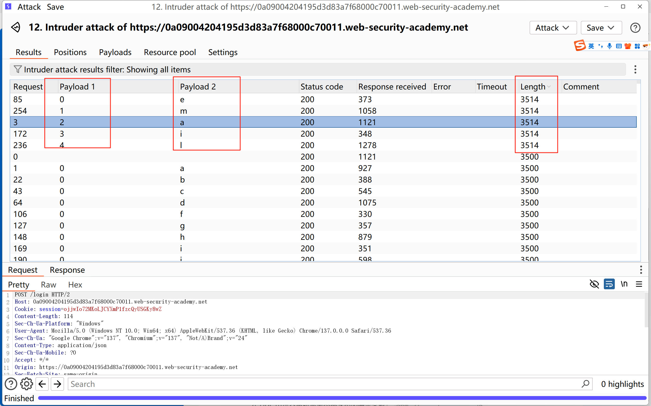
Task: Expand the Attack dropdown button
Action: [x=553, y=28]
